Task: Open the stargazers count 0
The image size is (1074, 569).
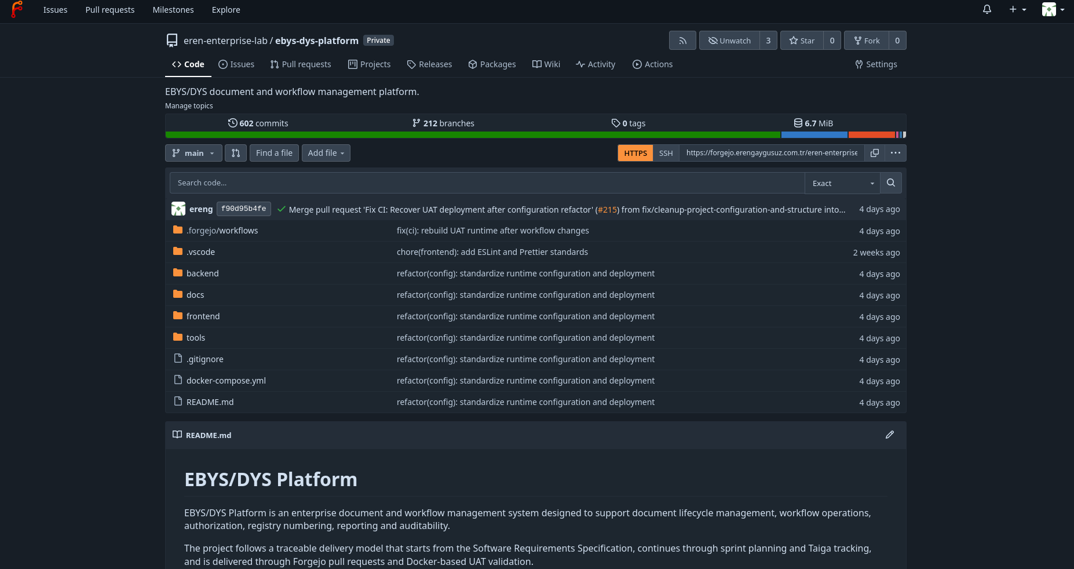Action: pos(832,41)
